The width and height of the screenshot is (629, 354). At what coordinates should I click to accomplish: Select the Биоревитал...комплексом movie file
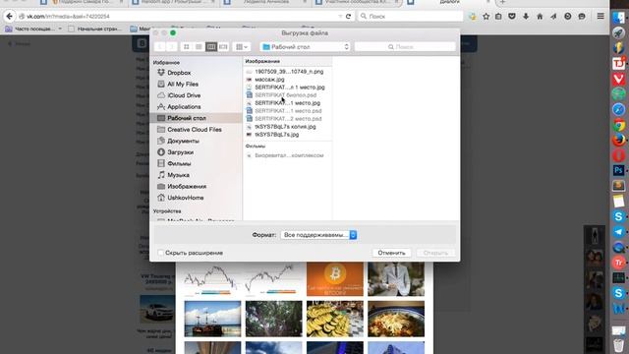[x=289, y=155]
